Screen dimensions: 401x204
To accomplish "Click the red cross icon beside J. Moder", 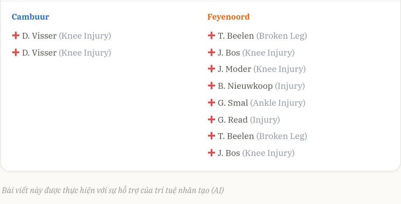I will (211, 68).
